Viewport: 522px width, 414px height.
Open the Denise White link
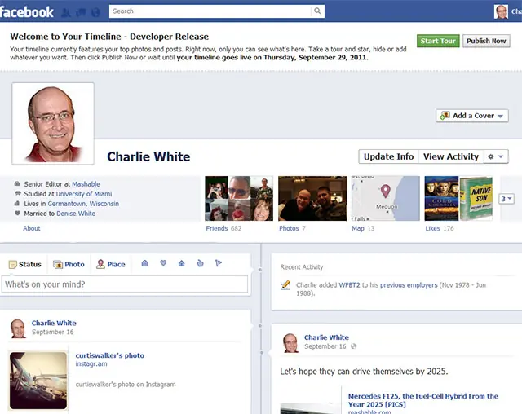pyautogui.click(x=76, y=214)
